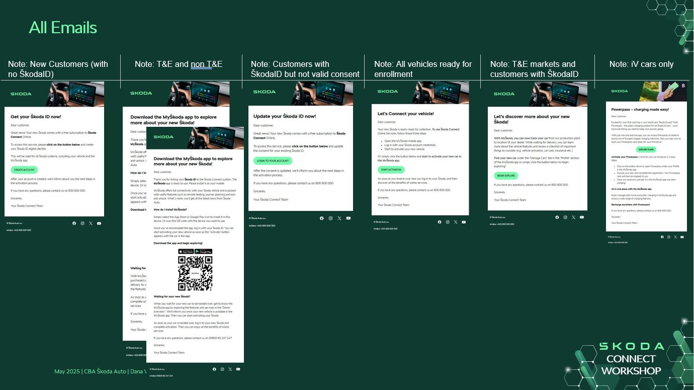Image resolution: width=694 pixels, height=390 pixels.
Task: Select note 'Customers with ŠkodaID but not valid consent'
Action: tap(305, 69)
